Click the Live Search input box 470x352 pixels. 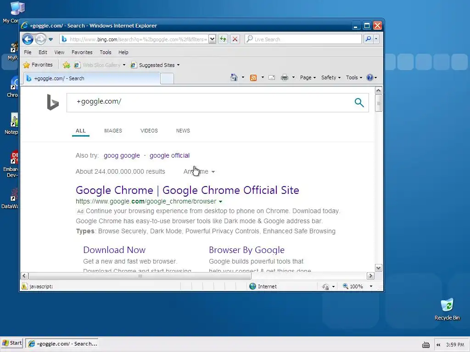point(303,39)
